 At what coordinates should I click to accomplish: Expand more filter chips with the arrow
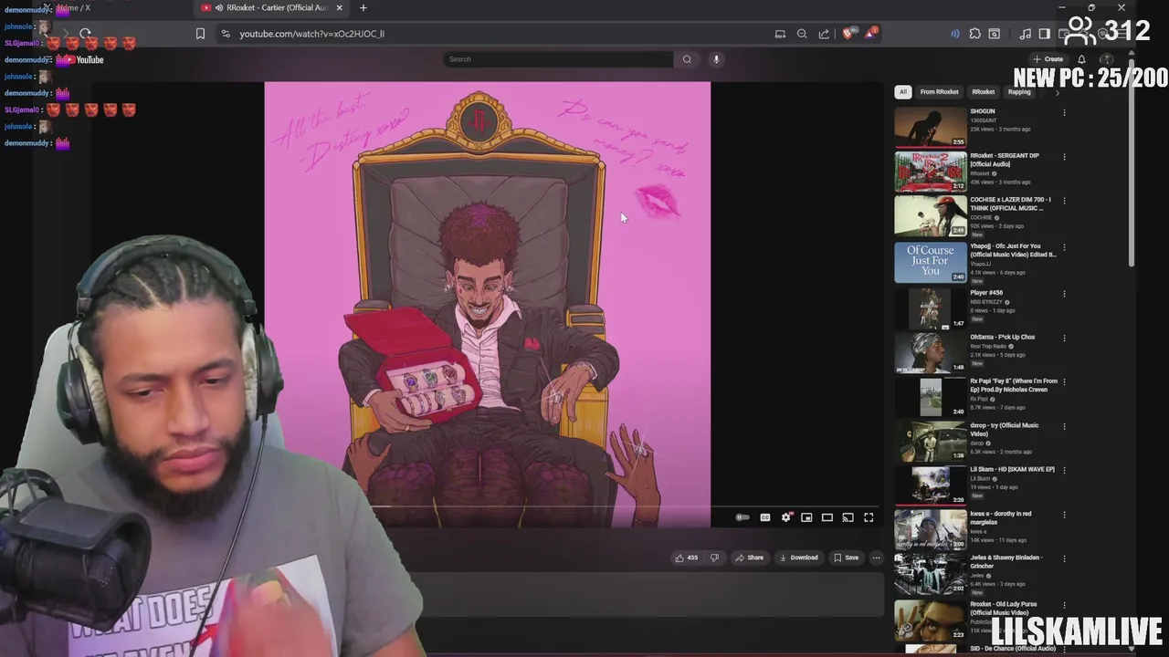tap(1058, 92)
